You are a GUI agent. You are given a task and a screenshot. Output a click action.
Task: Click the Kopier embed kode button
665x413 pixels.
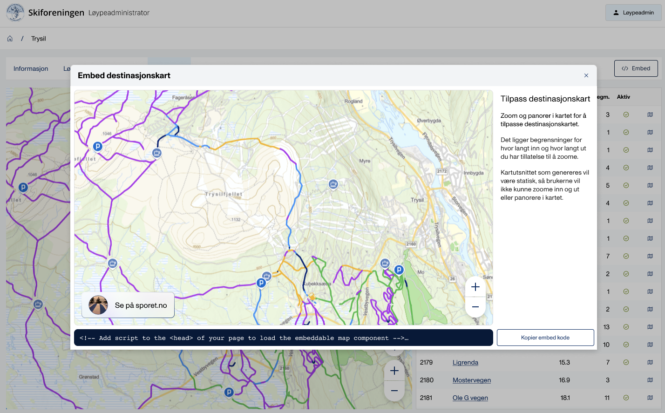tap(545, 338)
